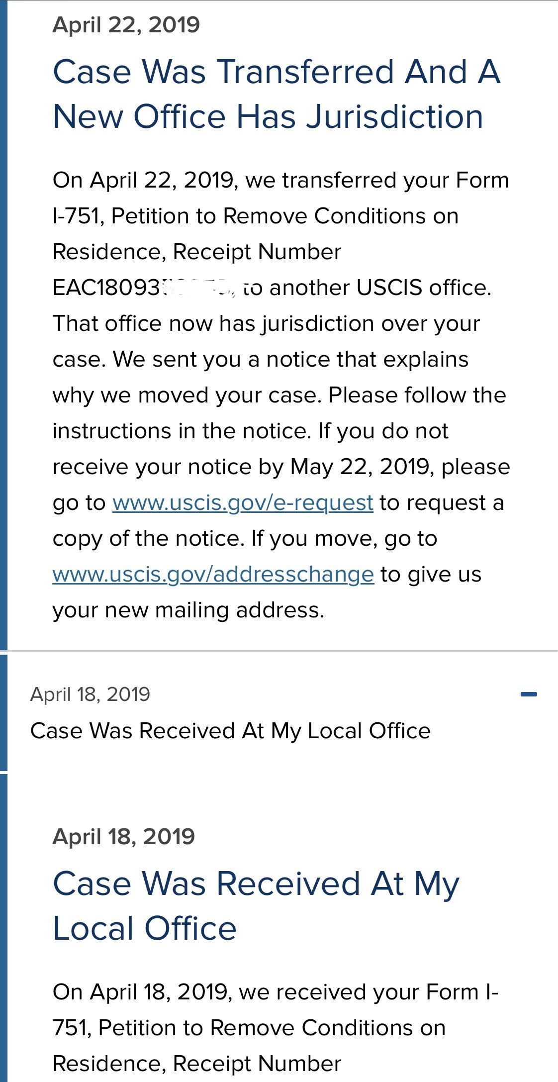The width and height of the screenshot is (558, 1082).
Task: Collapse the April 18, 2019 entry using minus icon
Action: pos(529,694)
